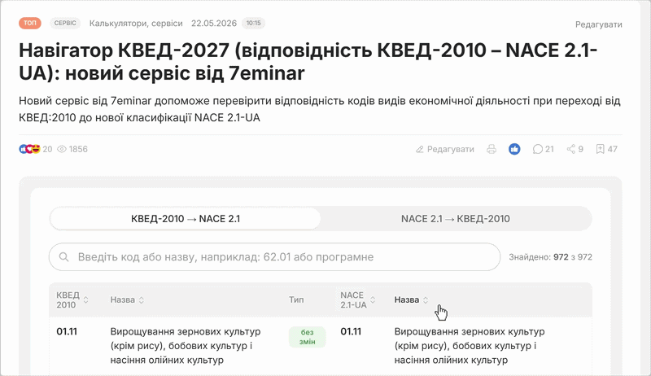Screen dimensions: 651x376
Task: Click the без змін badge
Action: (308, 337)
